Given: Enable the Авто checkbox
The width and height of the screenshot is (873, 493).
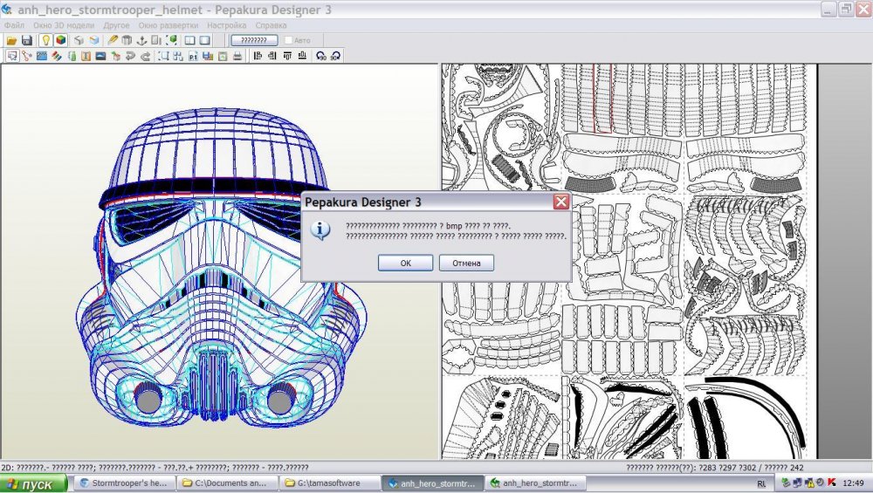Looking at the screenshot, I should click(288, 40).
